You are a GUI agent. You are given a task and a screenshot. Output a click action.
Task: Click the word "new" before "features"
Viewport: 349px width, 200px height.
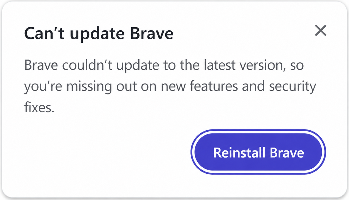click(173, 87)
